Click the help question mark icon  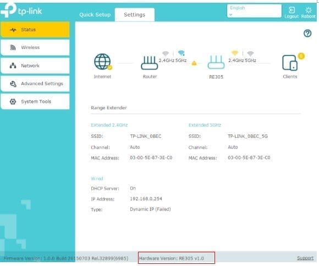307,33
